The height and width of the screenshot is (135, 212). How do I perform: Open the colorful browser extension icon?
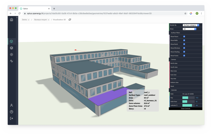tap(191, 13)
